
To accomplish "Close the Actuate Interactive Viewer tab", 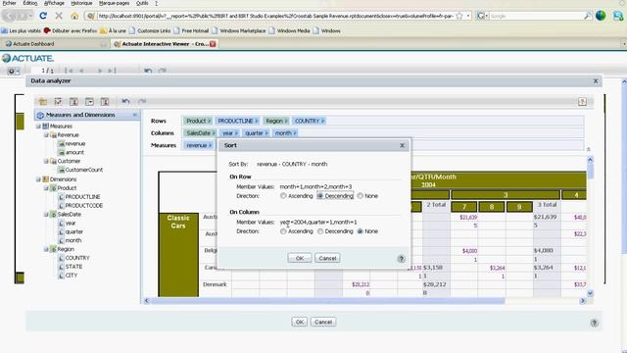I will click(213, 44).
